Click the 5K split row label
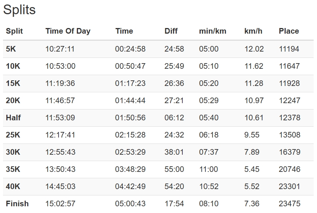317x213 pixels. pyautogui.click(x=11, y=49)
